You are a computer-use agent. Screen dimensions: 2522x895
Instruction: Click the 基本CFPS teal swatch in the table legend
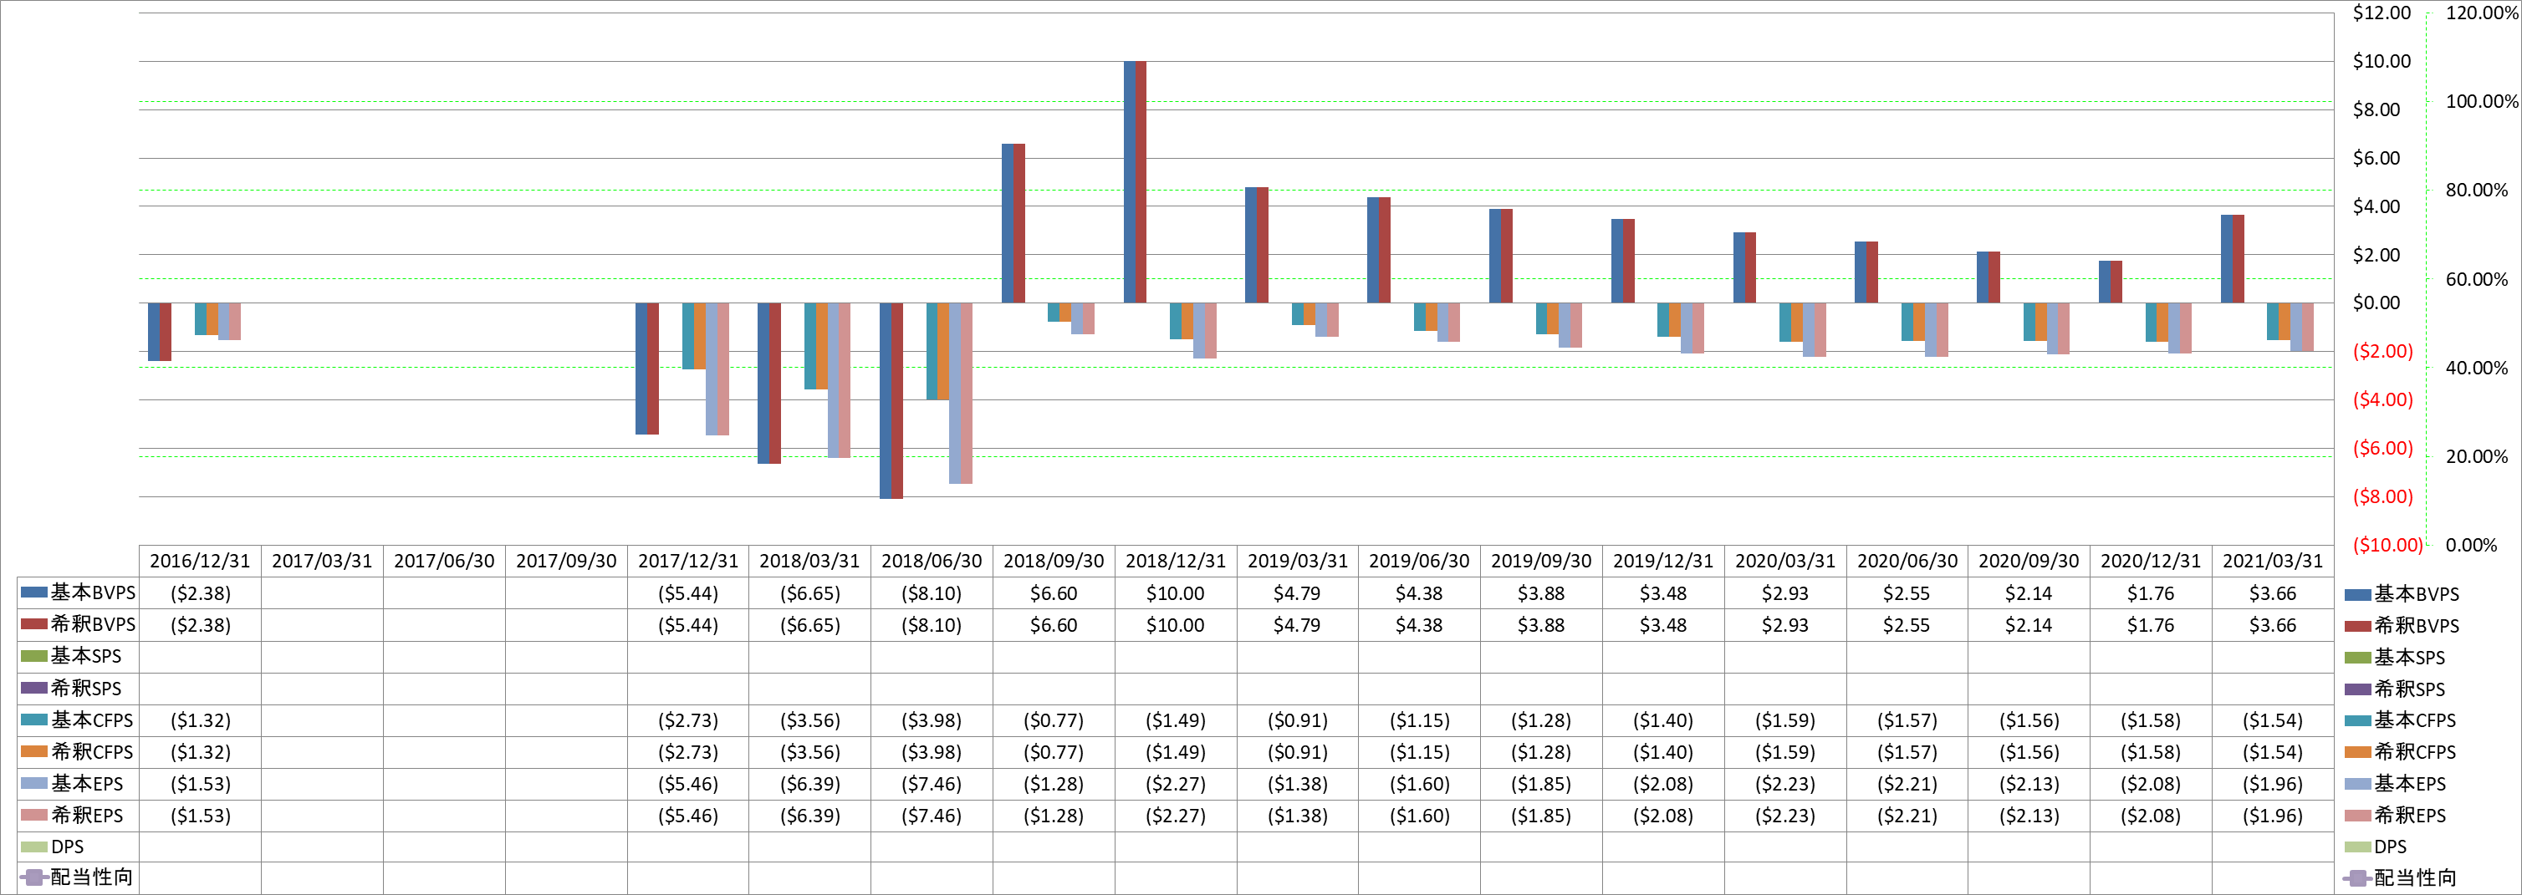click(34, 720)
